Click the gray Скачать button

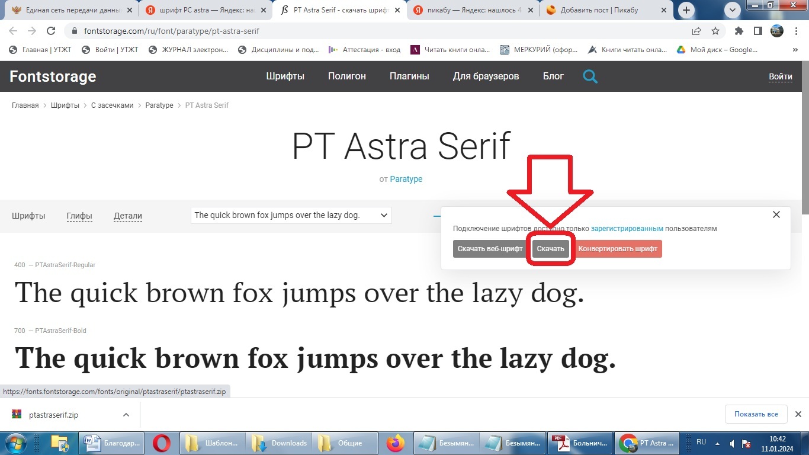pyautogui.click(x=550, y=249)
